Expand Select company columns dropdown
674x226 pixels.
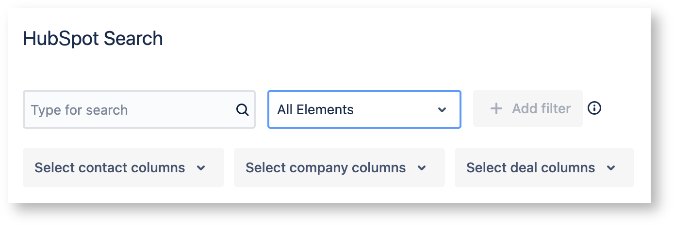tap(339, 167)
